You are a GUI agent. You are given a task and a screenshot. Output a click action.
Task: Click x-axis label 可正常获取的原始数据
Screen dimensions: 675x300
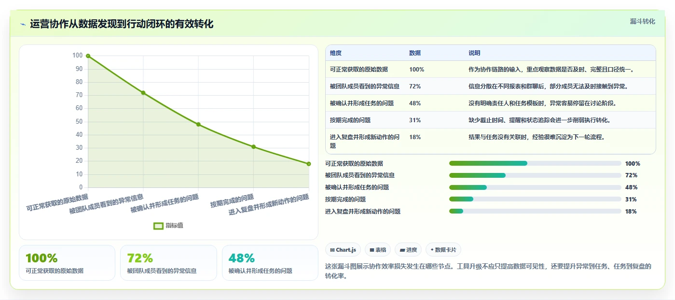coord(57,203)
